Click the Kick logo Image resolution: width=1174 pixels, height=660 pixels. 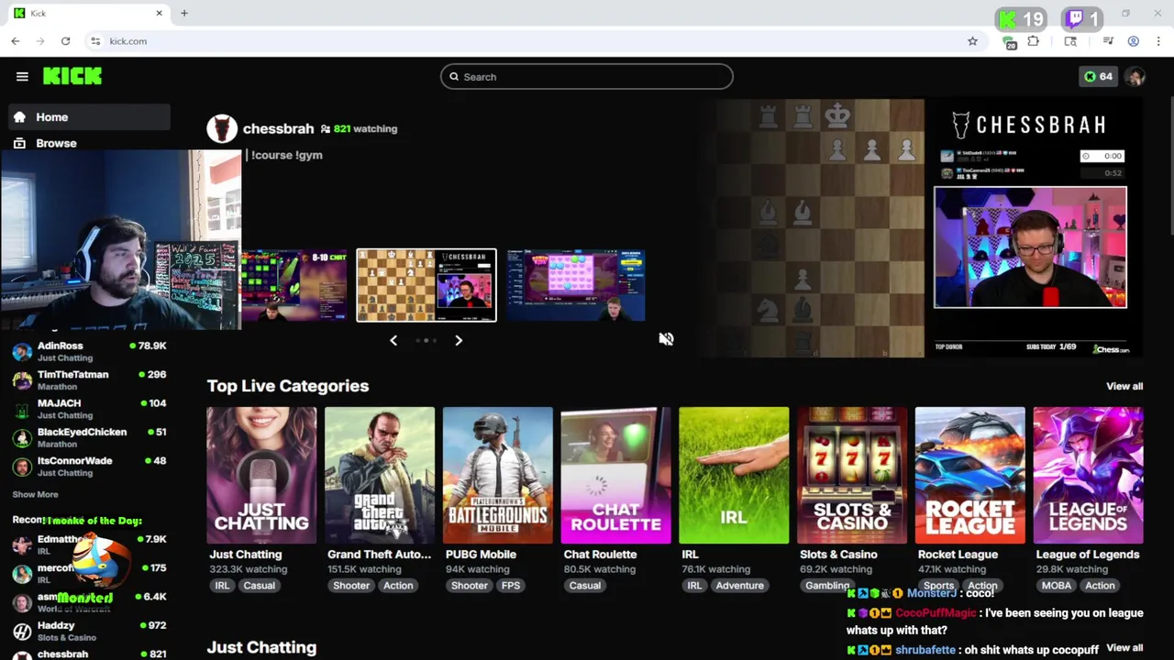tap(72, 77)
